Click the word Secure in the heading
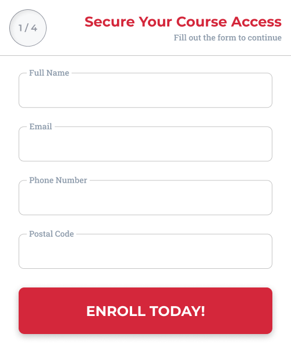The height and width of the screenshot is (348, 291). [x=109, y=22]
